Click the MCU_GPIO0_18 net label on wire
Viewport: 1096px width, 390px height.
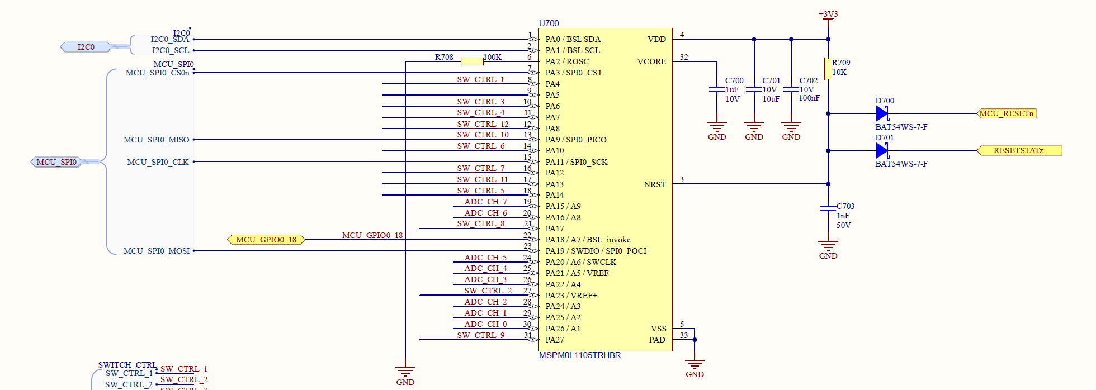pyautogui.click(x=372, y=235)
